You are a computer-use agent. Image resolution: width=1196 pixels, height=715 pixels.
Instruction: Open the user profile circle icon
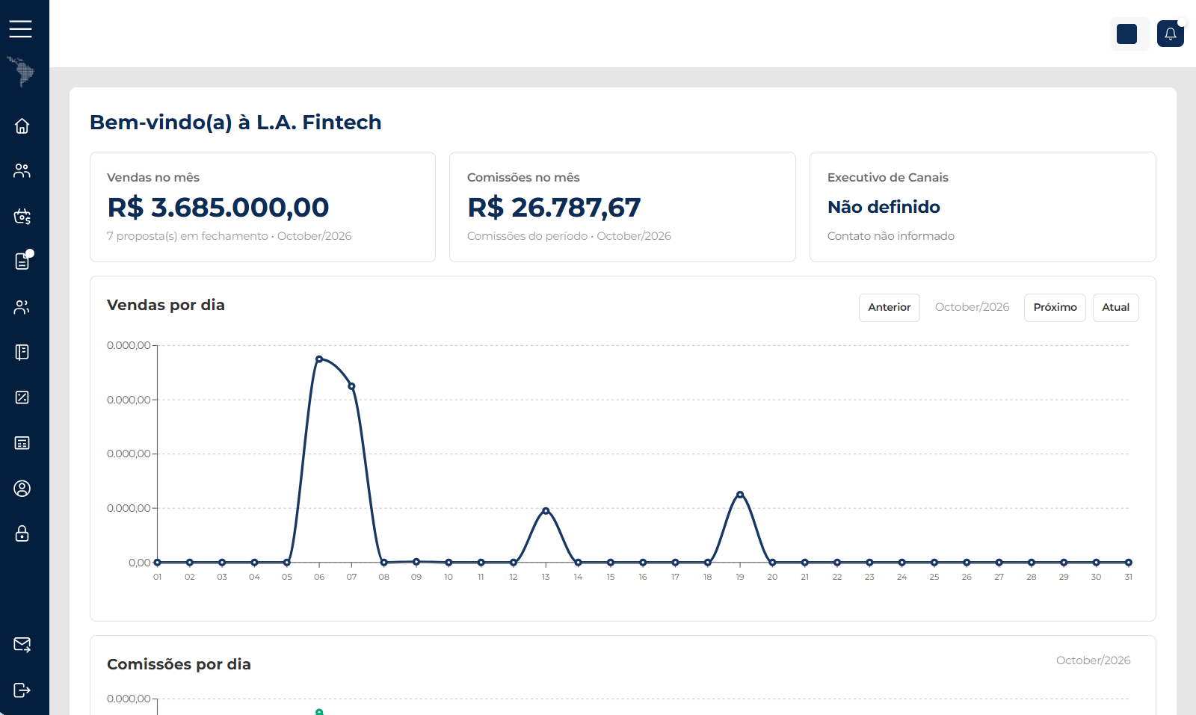[22, 489]
